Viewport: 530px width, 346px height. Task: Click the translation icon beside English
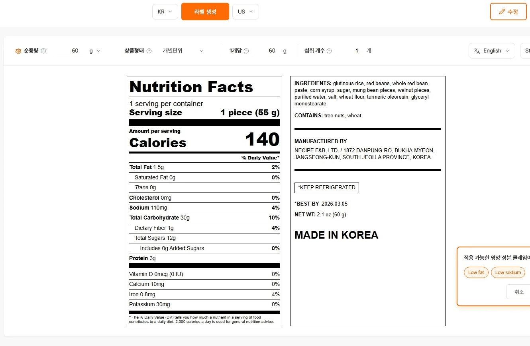[477, 51]
